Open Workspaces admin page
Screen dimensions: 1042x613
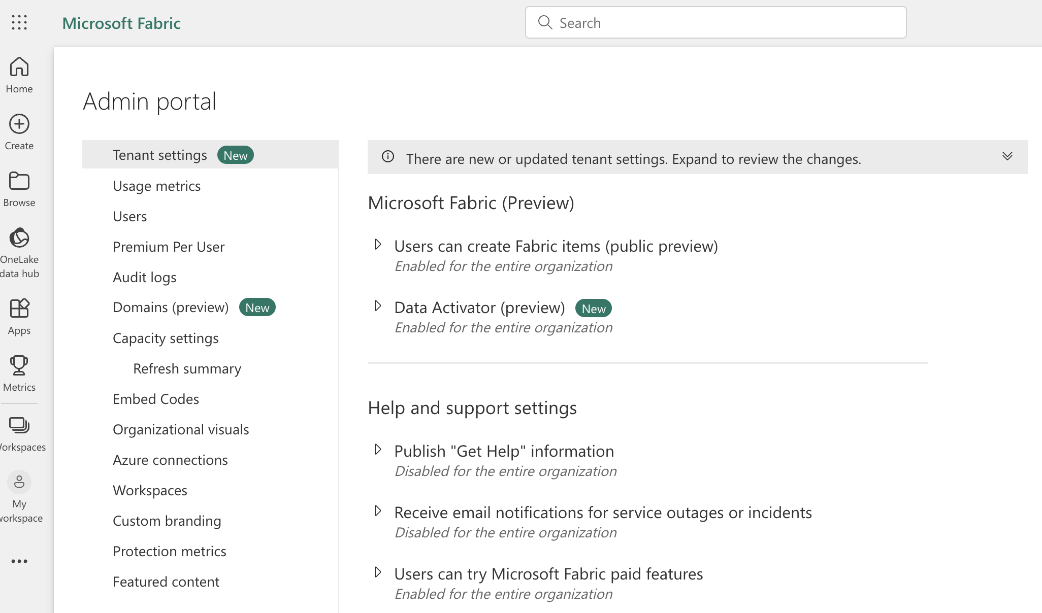pos(150,490)
